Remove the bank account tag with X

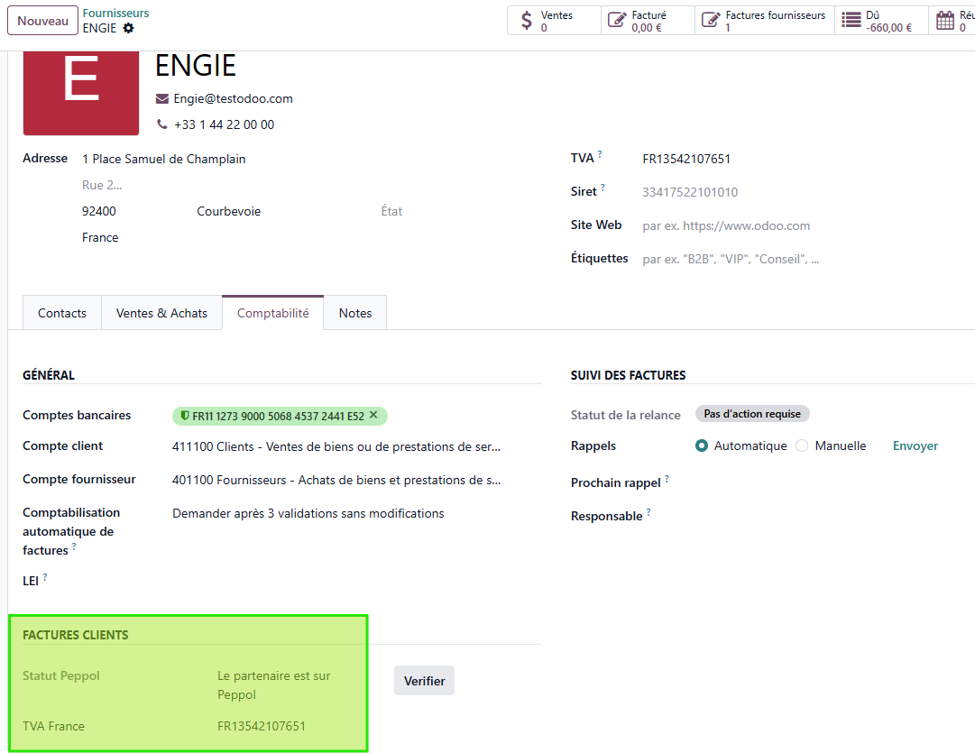pyautogui.click(x=373, y=415)
